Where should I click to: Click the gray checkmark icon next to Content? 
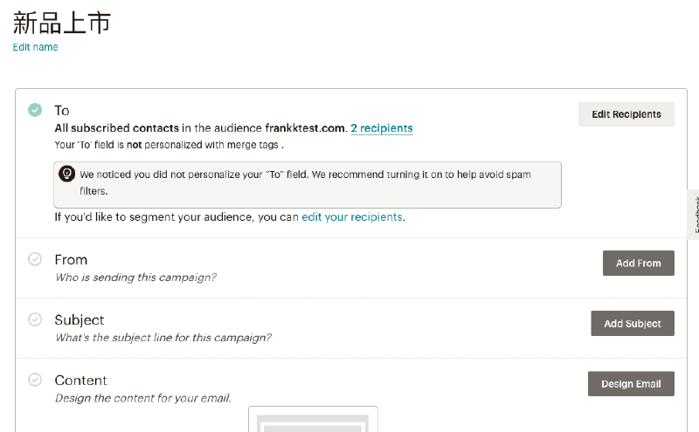click(x=35, y=380)
